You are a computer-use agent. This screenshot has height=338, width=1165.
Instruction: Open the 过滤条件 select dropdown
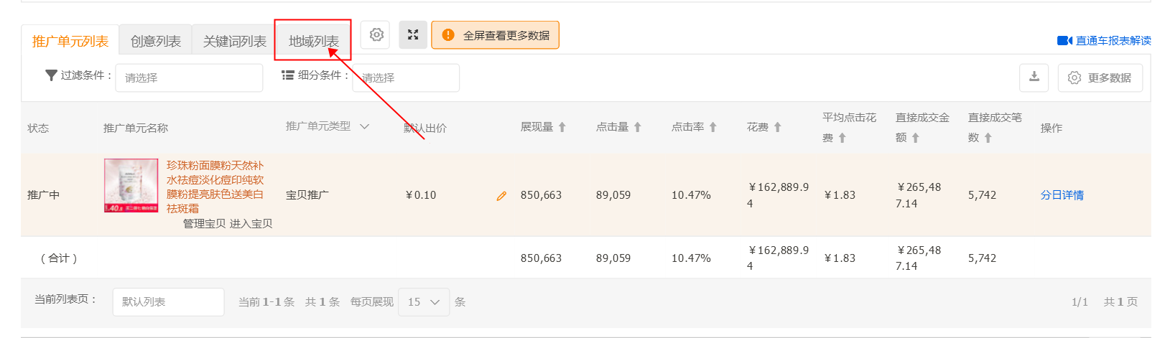pos(189,78)
